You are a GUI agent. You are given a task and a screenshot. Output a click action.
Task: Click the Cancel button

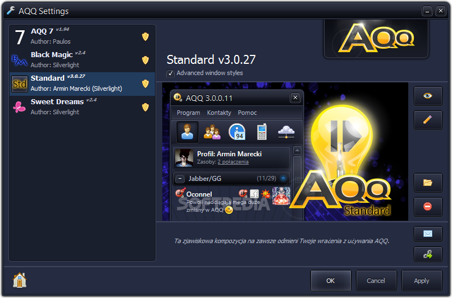(x=376, y=281)
